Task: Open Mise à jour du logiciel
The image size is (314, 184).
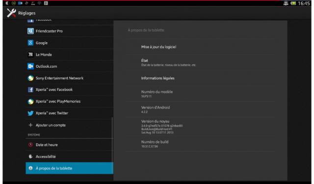Action: point(200,47)
